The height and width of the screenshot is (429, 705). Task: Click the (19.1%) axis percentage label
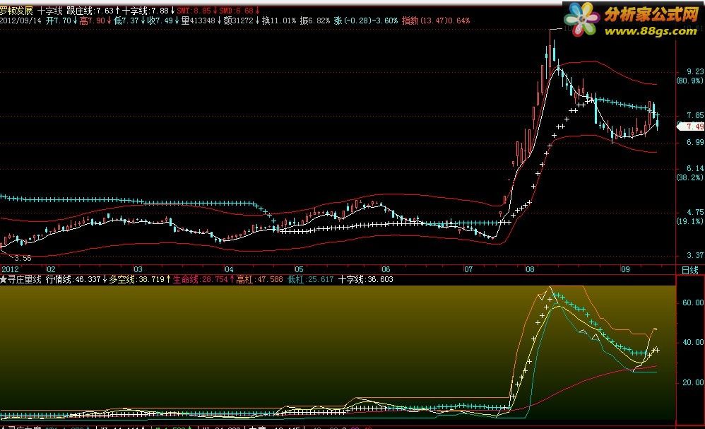coord(689,221)
